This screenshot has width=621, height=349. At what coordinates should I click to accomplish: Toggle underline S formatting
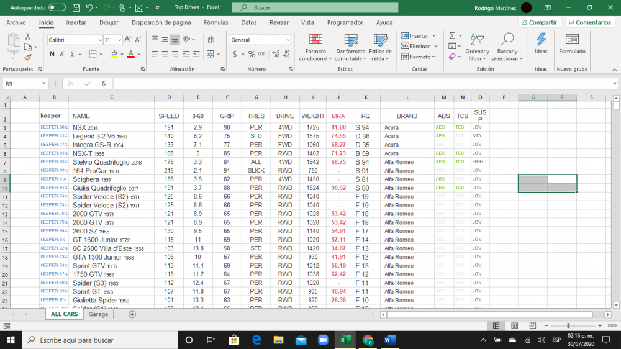(72, 54)
